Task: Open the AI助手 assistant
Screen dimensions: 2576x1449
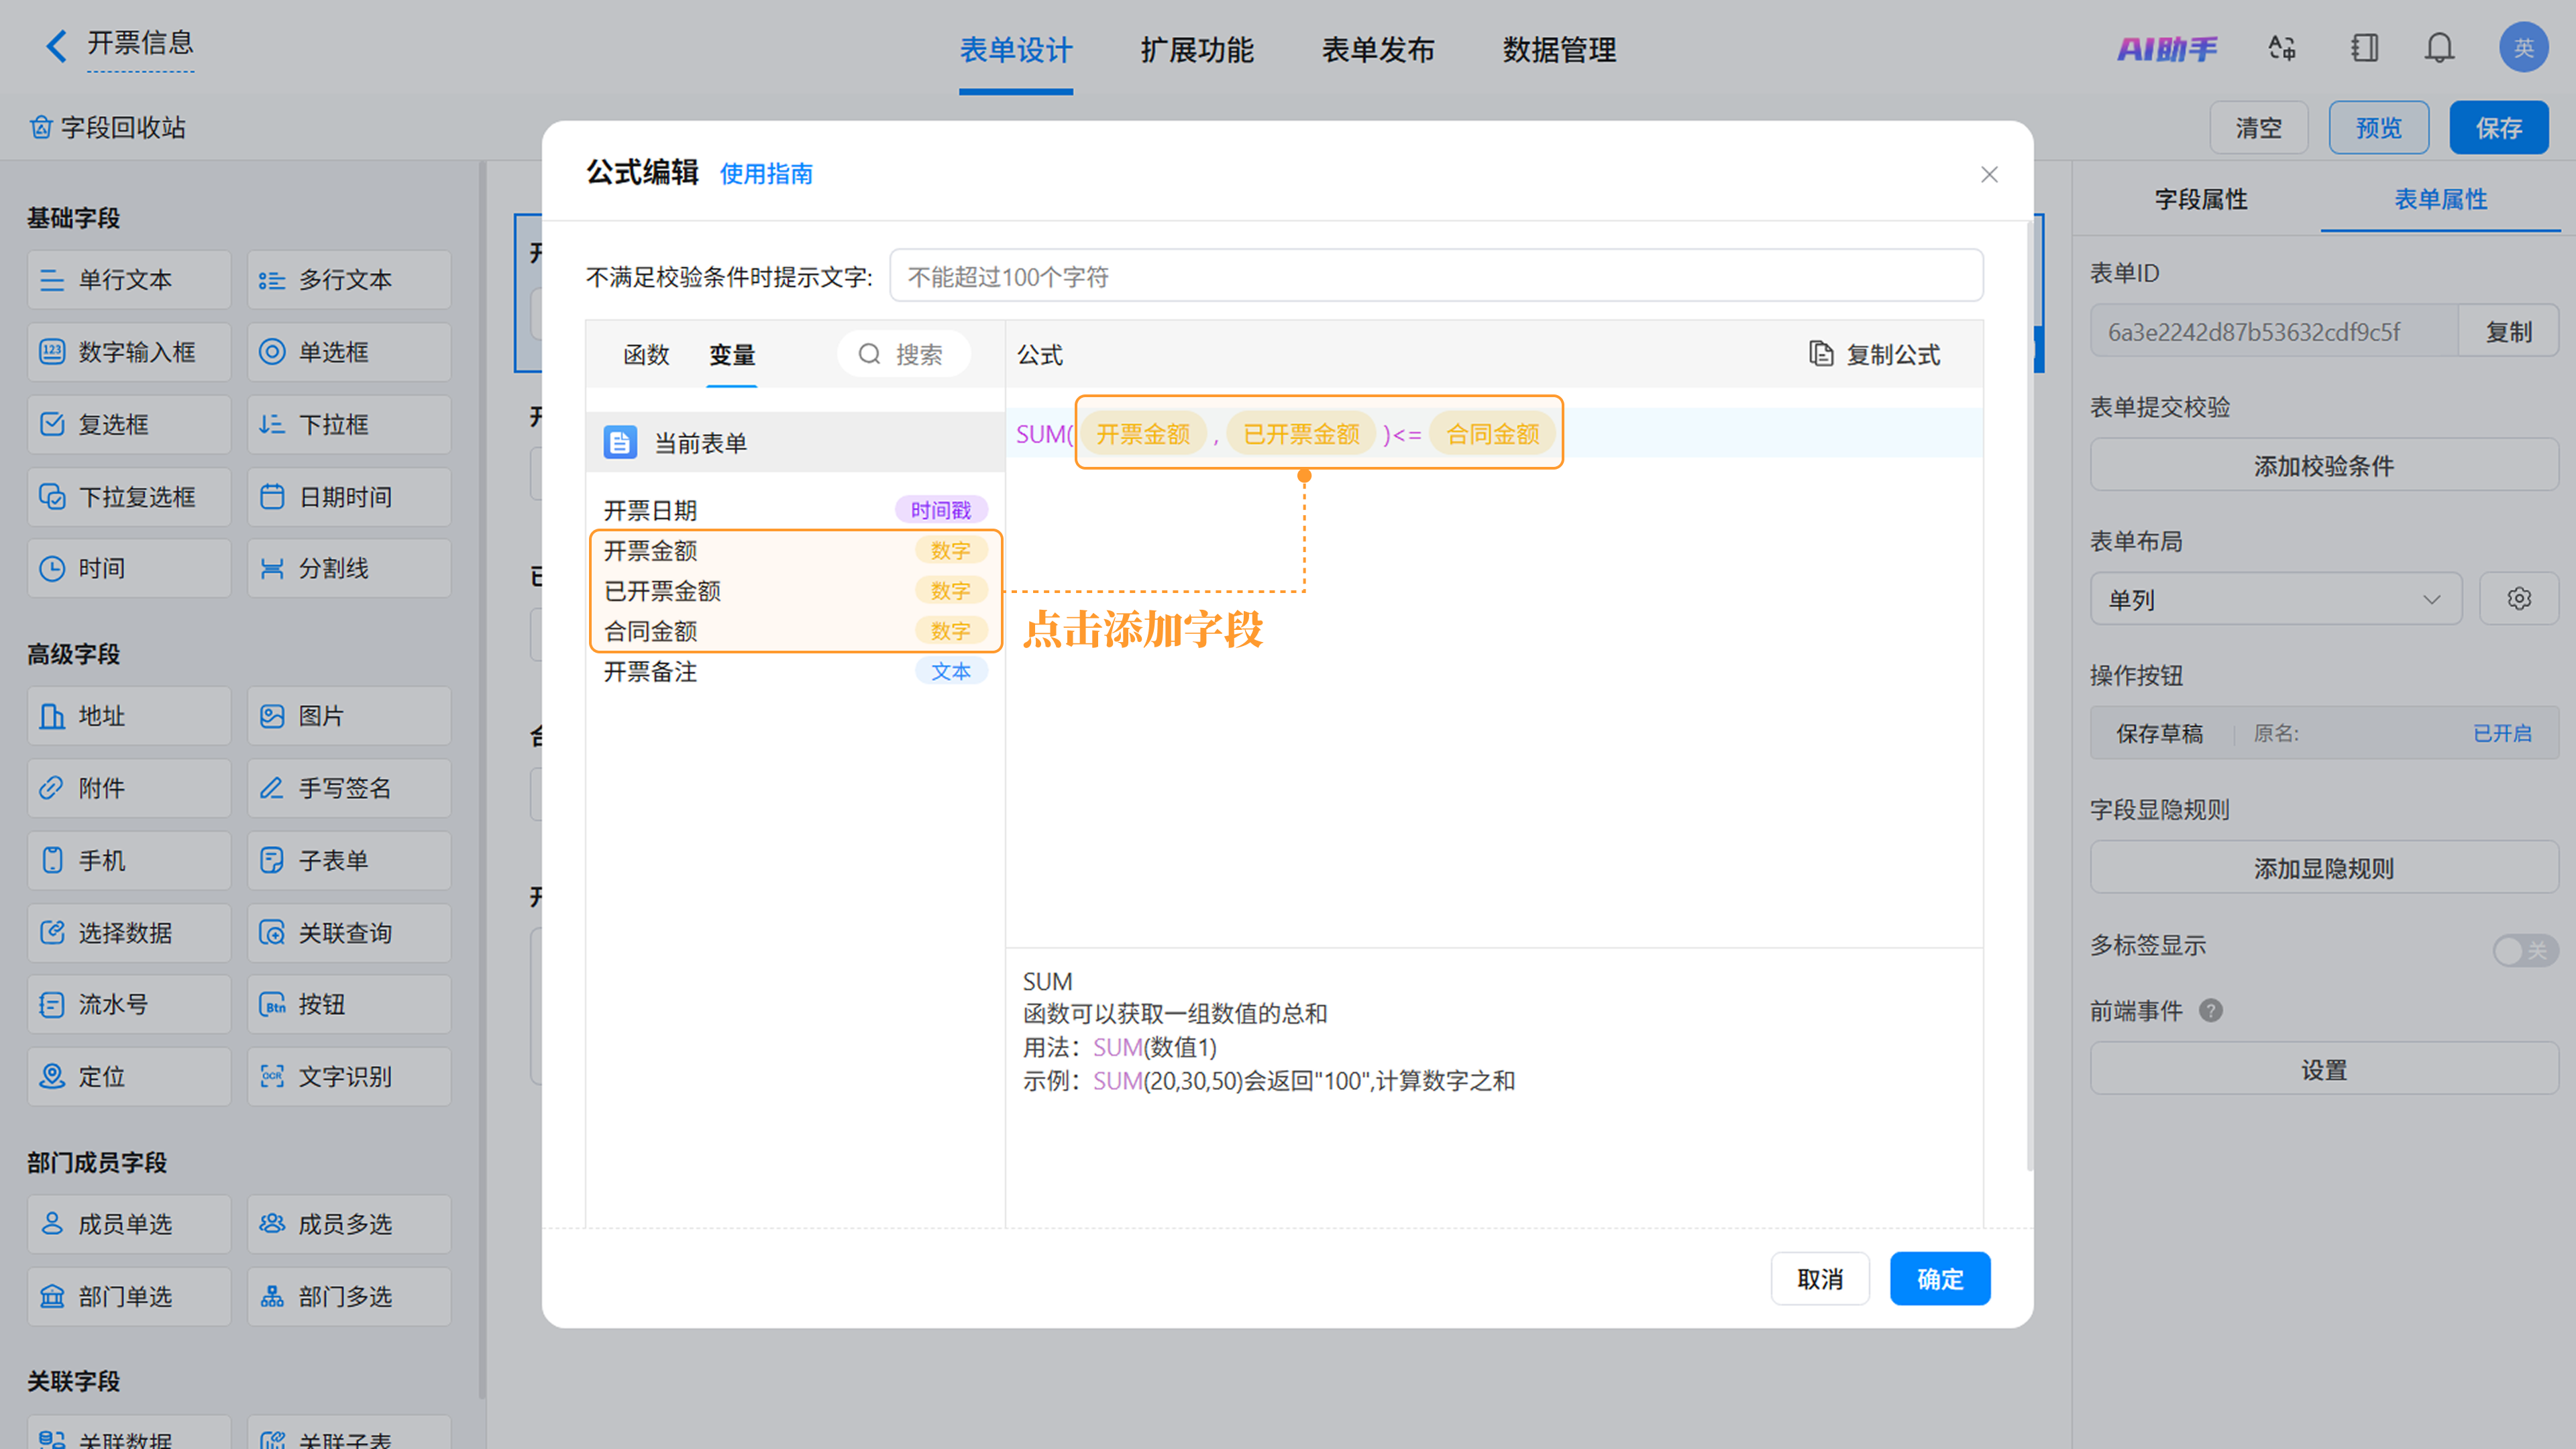Action: [x=2166, y=48]
